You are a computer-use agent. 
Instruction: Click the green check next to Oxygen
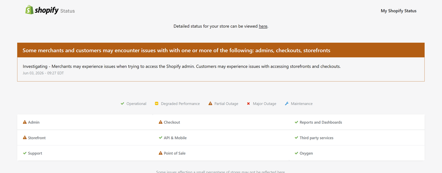pos(296,153)
